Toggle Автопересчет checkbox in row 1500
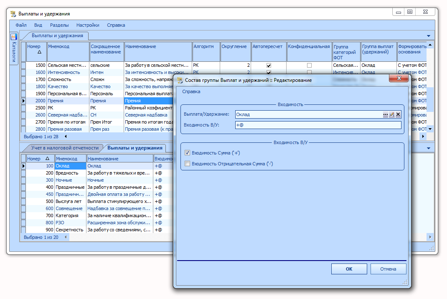This screenshot has width=447, height=299. pos(269,66)
